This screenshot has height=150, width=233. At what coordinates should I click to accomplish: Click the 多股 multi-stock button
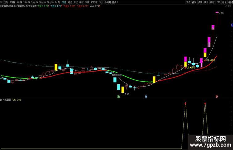[200, 2]
